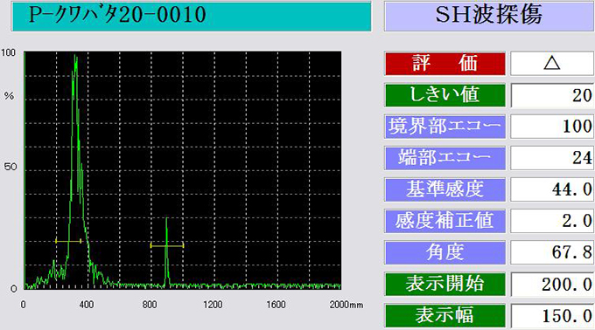The height and width of the screenshot is (330, 595).
Task: Click the 表示開始 green button
Action: point(444,284)
